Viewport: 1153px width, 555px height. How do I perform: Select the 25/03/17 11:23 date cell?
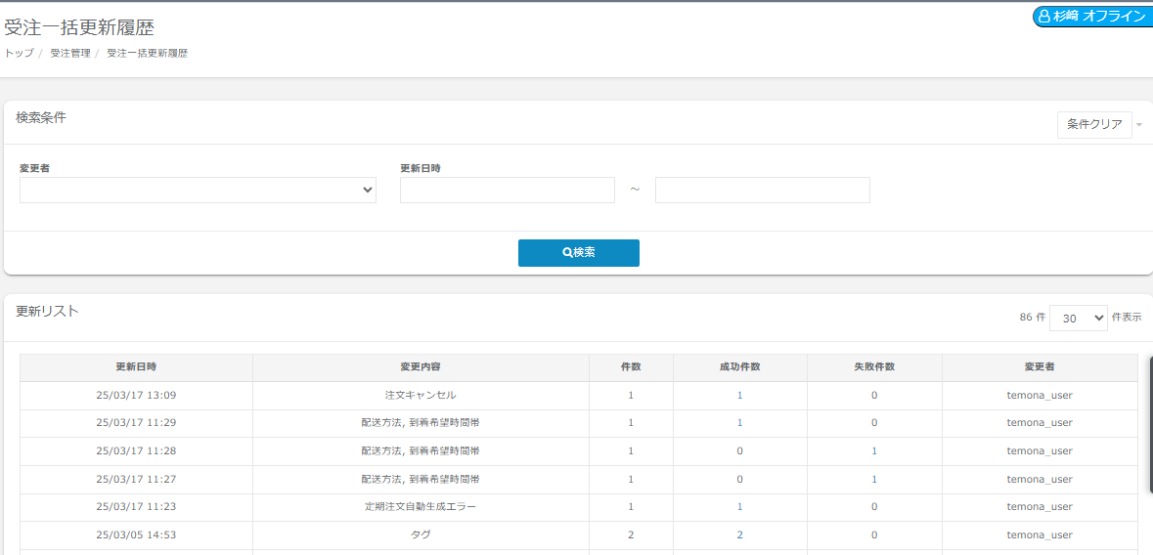[x=136, y=506]
